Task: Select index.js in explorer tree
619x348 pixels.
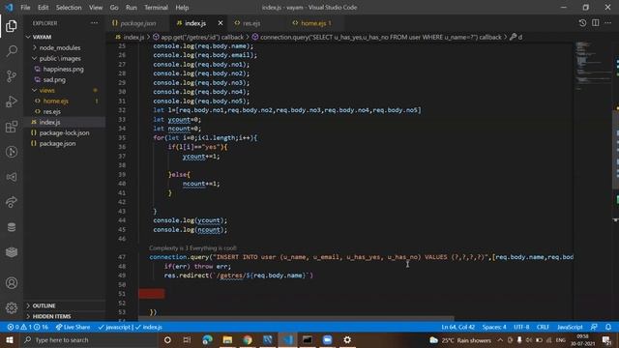Action: click(49, 123)
